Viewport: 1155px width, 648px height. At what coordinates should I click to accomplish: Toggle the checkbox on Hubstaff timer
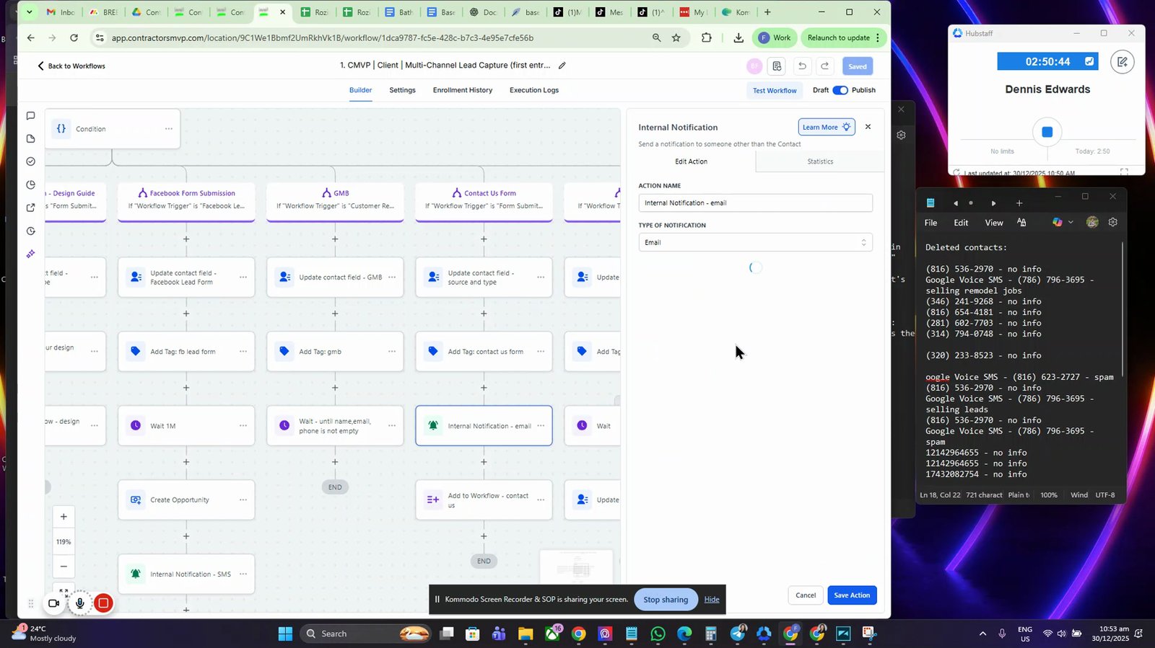point(1089,62)
